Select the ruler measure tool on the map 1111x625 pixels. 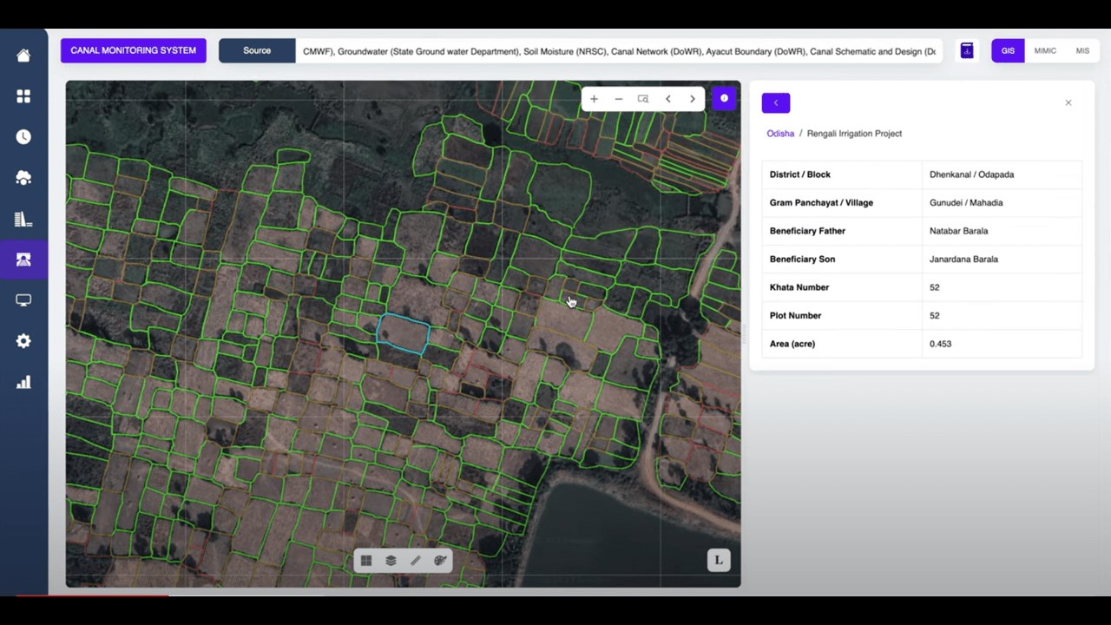pyautogui.click(x=416, y=561)
